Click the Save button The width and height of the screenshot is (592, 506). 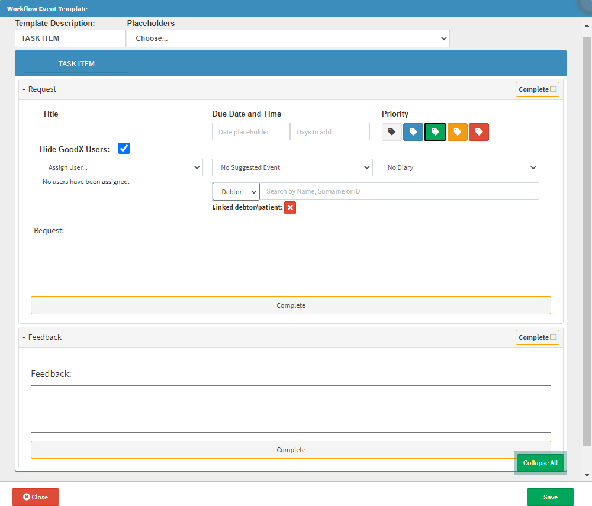(550, 497)
